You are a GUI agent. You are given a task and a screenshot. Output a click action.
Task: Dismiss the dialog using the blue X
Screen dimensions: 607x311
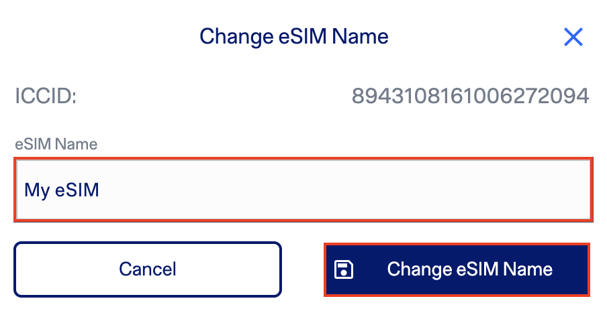point(573,37)
